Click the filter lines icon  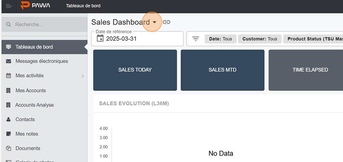pos(196,39)
